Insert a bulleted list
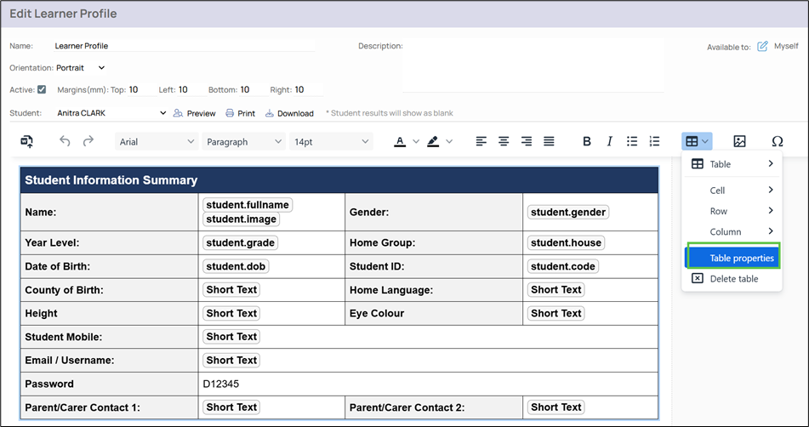 pos(632,141)
